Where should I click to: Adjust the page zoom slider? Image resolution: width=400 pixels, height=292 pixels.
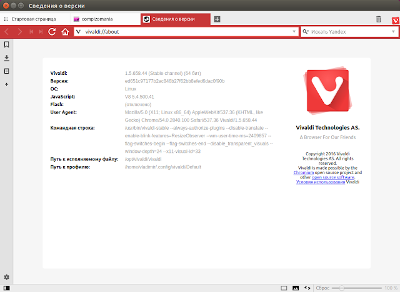(356, 288)
